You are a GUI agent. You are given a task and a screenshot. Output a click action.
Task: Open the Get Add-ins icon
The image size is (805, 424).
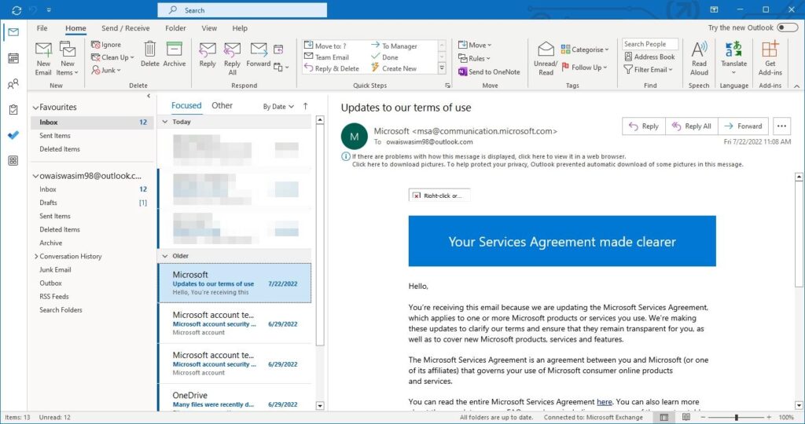770,52
